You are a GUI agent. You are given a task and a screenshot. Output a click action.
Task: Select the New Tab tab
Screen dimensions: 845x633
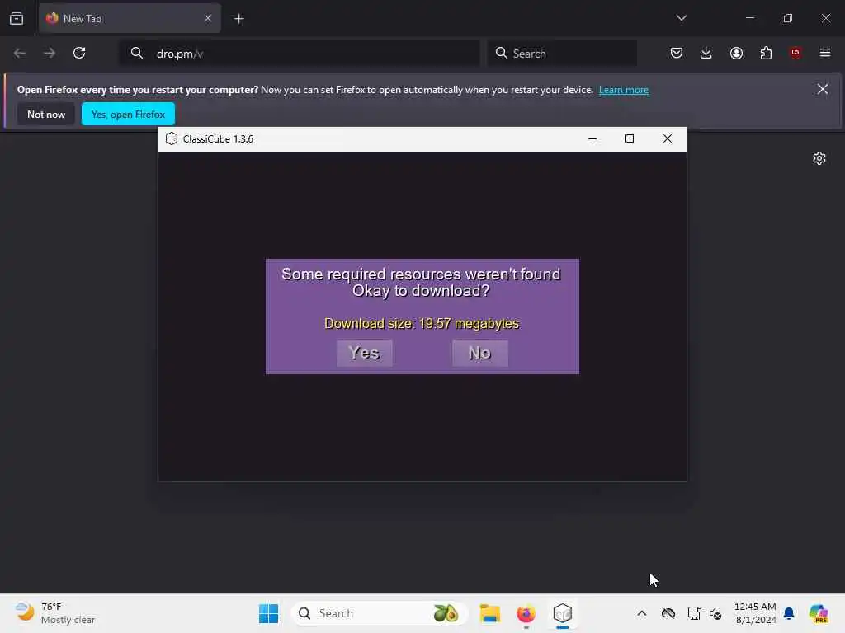[x=130, y=18]
